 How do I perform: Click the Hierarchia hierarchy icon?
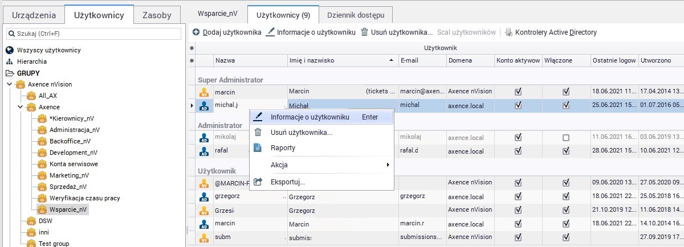point(10,61)
